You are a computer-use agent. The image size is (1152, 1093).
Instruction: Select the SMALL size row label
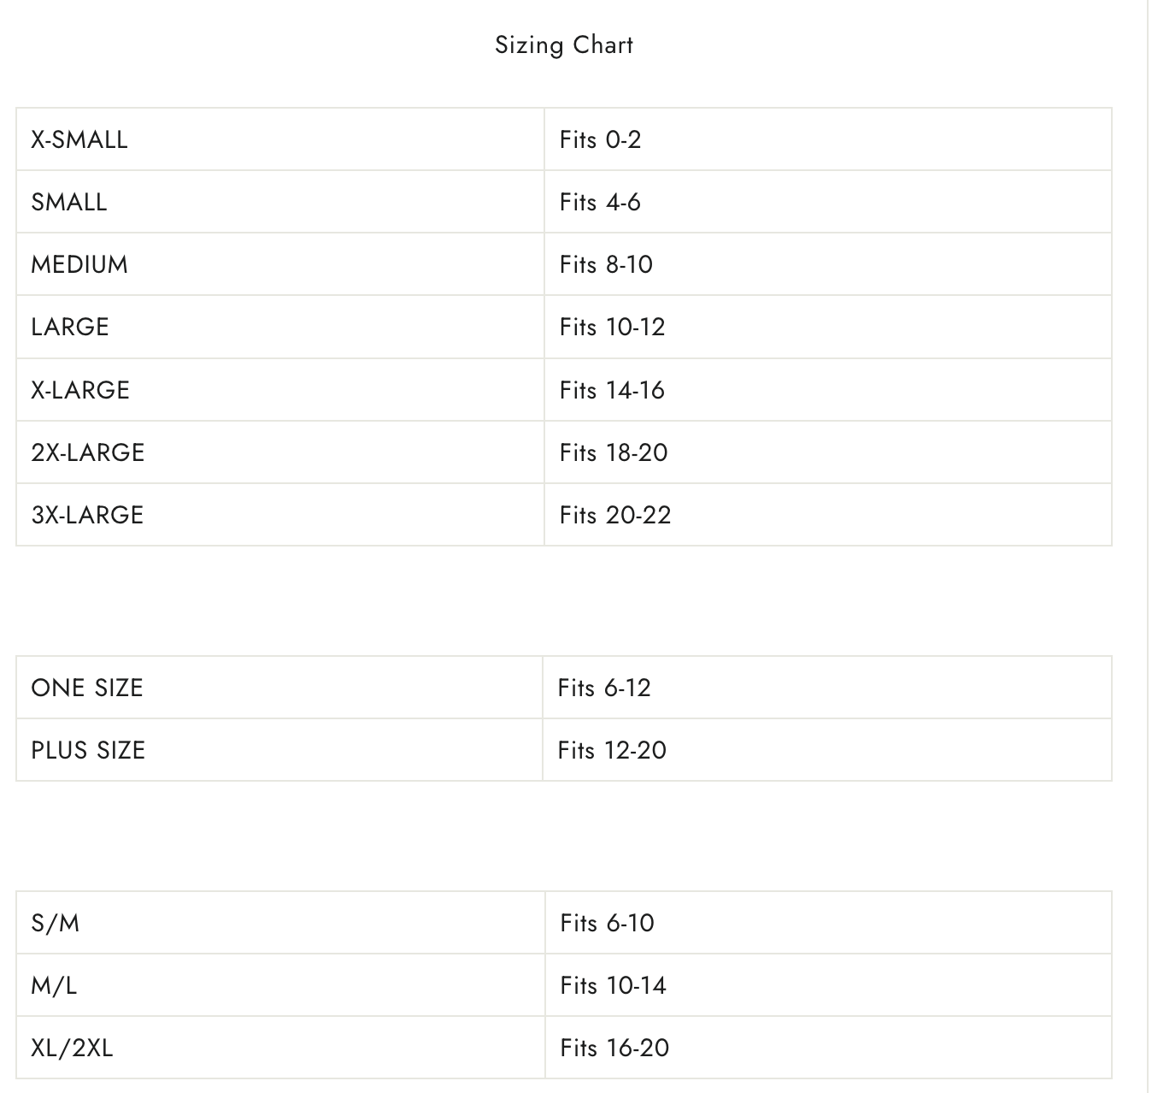point(69,202)
